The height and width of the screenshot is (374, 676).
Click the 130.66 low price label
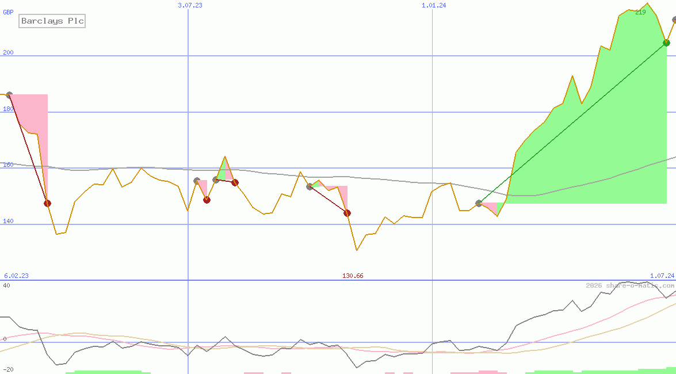[353, 276]
